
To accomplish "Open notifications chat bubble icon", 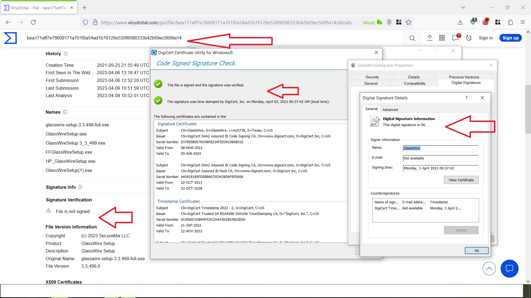I will [x=455, y=38].
